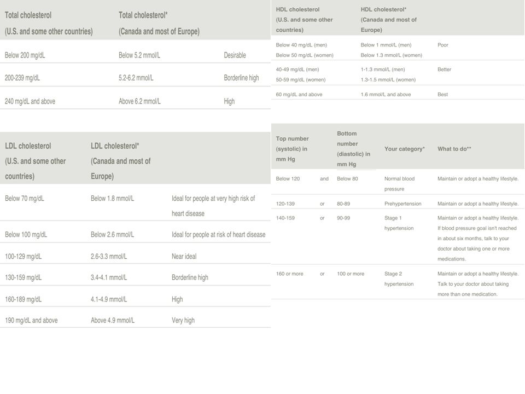Click the 'What to do**' column header
This screenshot has width=525, height=394.
coord(454,149)
